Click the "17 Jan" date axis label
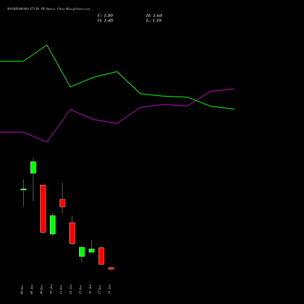The image size is (304, 304). (100, 289)
